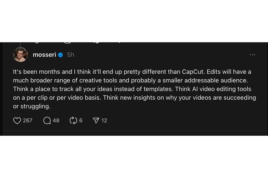Screen dimensions: 268x178
Task: Click the share count showing 12
Action: point(104,121)
